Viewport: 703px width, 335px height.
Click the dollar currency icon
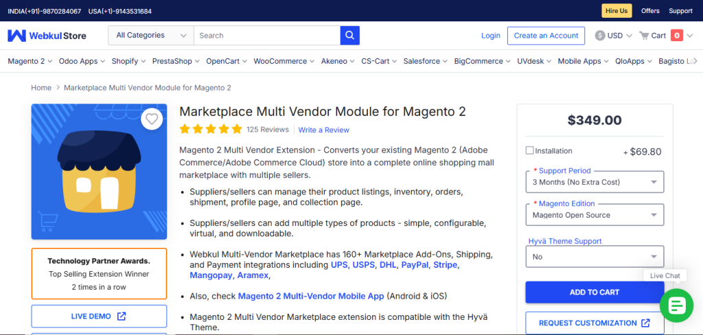tap(600, 36)
